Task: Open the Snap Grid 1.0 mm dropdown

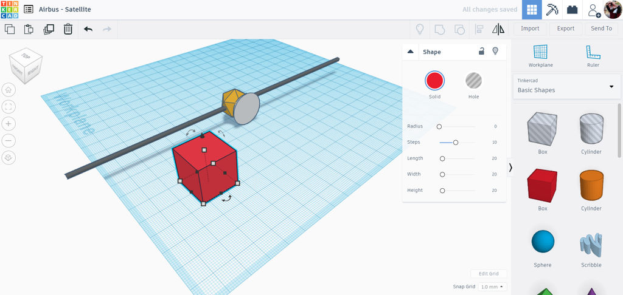Action: click(492, 287)
